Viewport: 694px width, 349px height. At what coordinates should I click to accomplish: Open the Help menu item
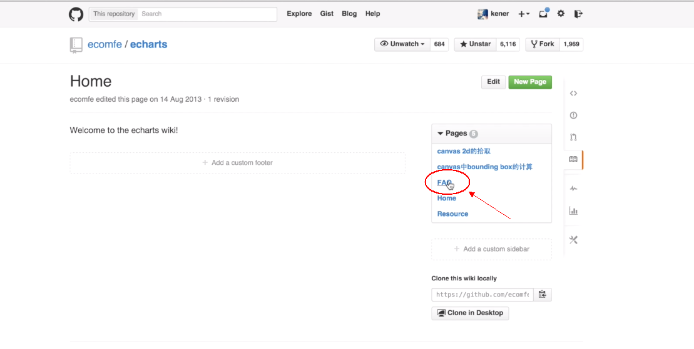point(373,14)
